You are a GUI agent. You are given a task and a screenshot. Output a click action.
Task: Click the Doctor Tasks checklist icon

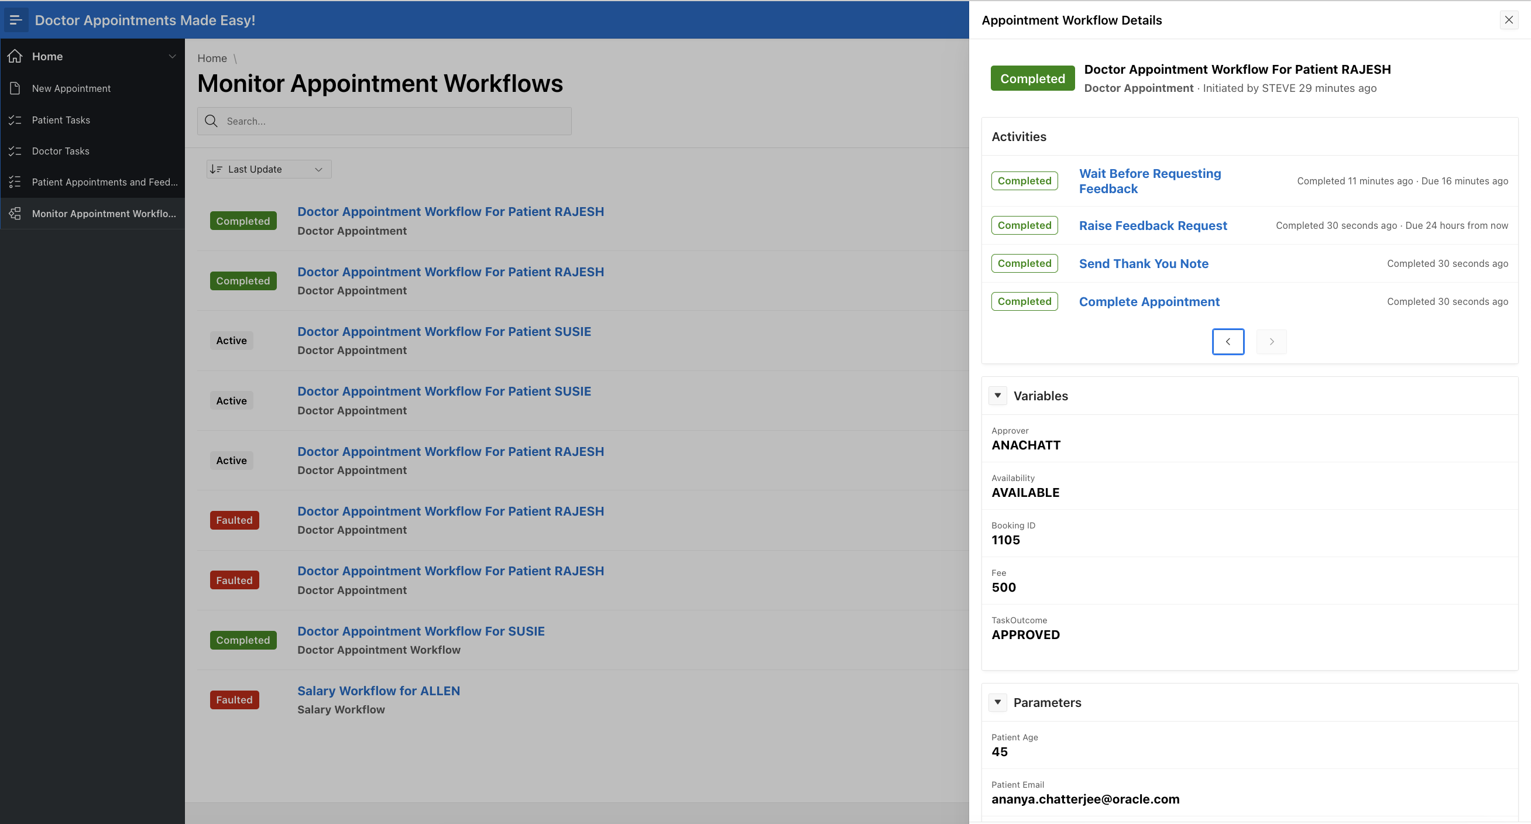[15, 151]
